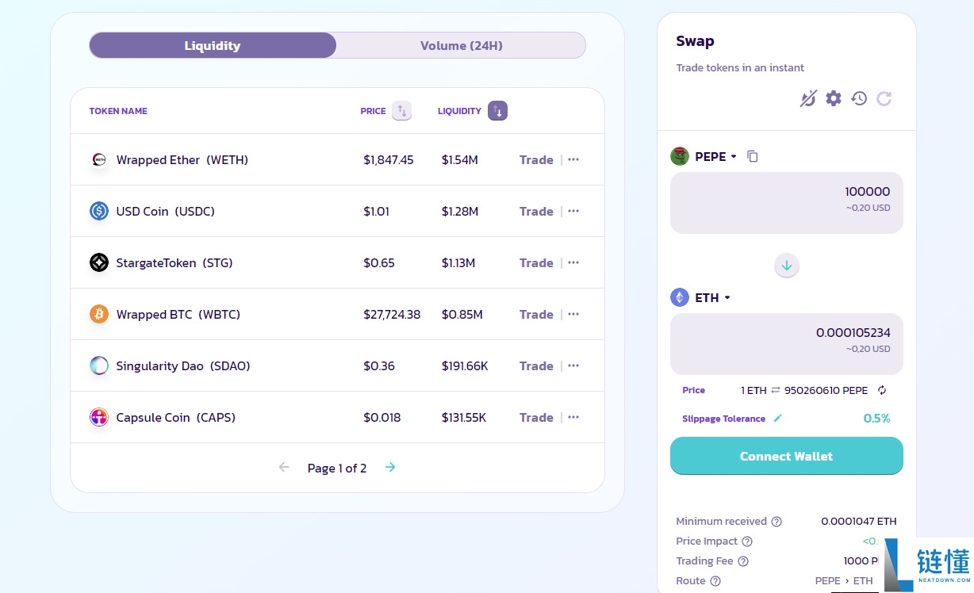Go to next page arrow

pos(390,467)
